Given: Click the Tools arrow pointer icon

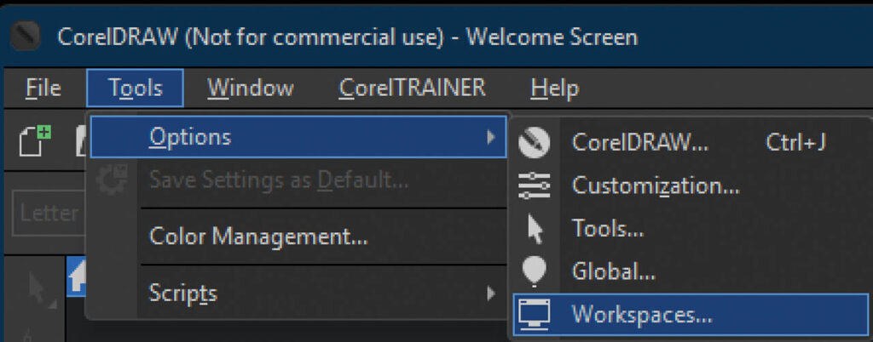Looking at the screenshot, I should pyautogui.click(x=535, y=229).
